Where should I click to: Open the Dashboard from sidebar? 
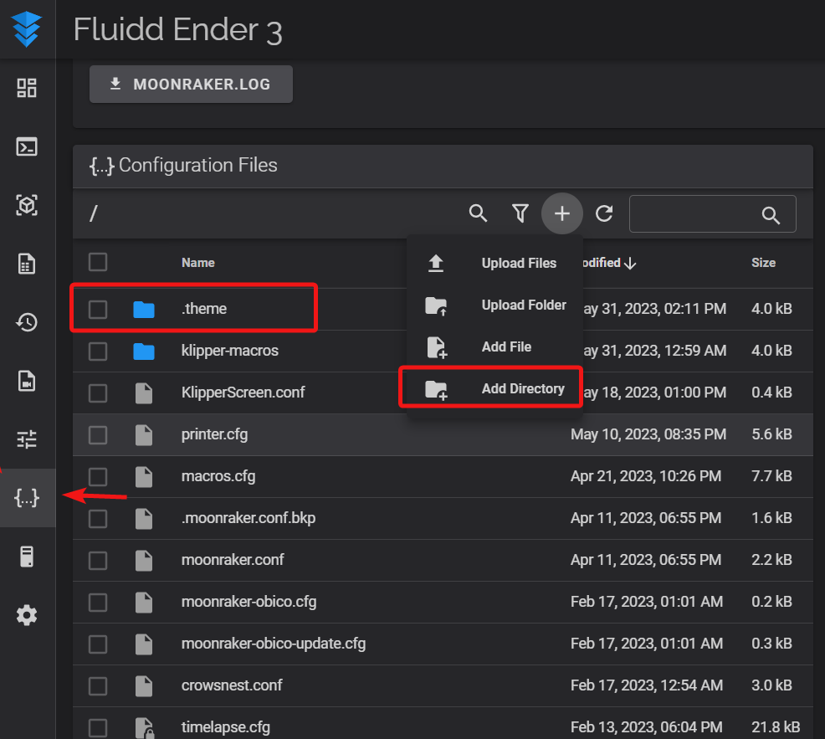pos(27,88)
